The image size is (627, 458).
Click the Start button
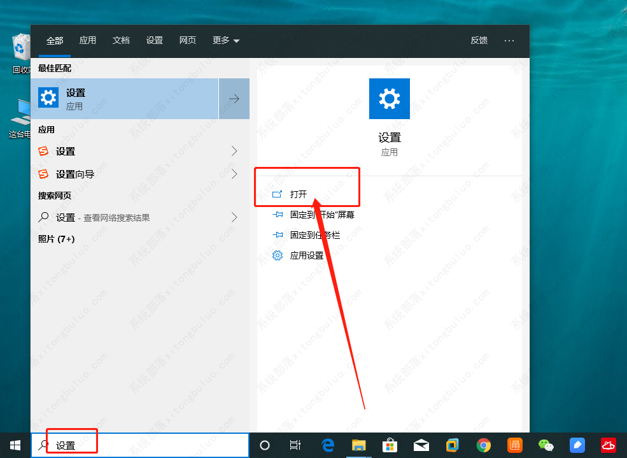[15, 445]
